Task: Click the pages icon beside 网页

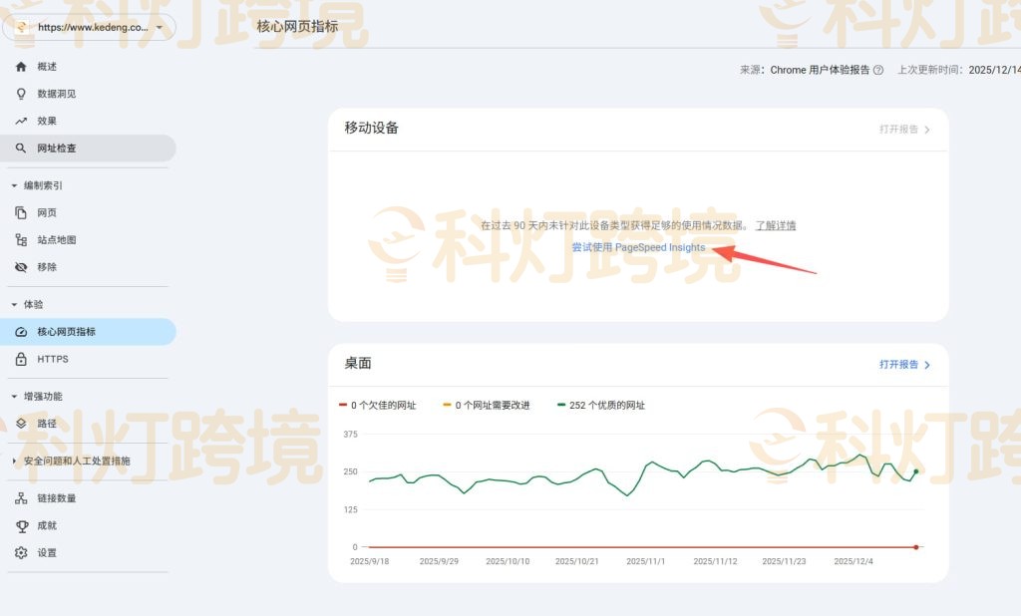Action: click(21, 213)
